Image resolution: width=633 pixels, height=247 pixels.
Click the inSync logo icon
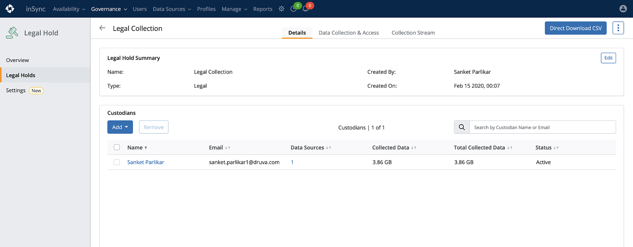pyautogui.click(x=10, y=9)
